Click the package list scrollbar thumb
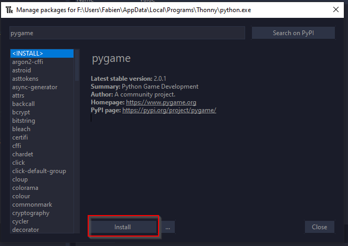The height and width of the screenshot is (246, 348). click(77, 65)
